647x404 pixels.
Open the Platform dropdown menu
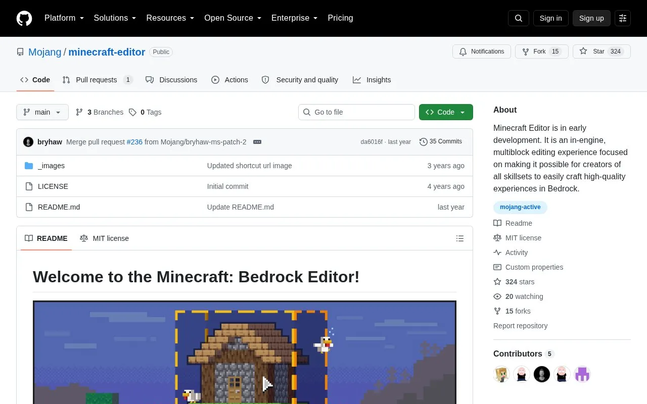tap(64, 18)
